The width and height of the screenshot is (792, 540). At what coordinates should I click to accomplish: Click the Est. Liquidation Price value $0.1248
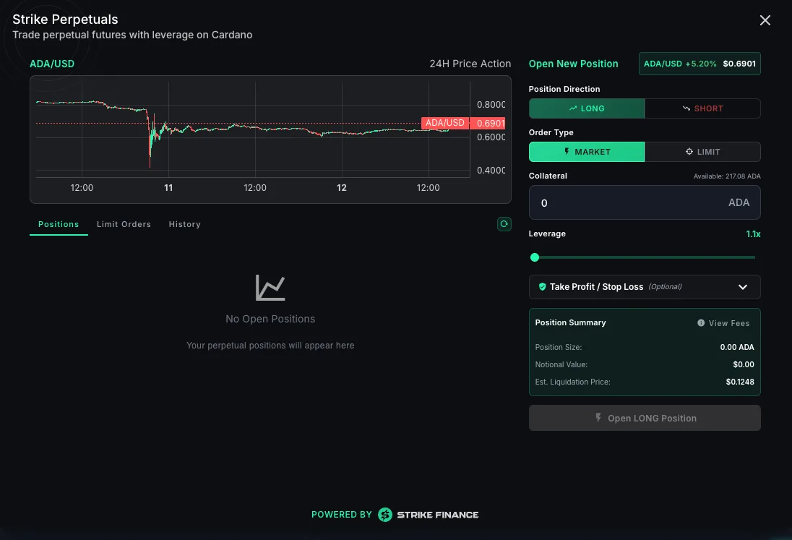[740, 382]
